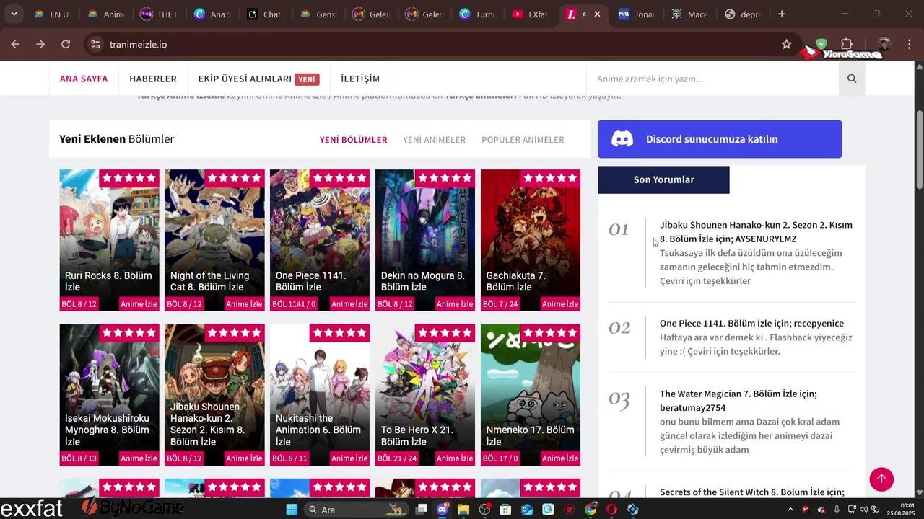Open EKİP ÜYESİ ALIMLARI menu item
This screenshot has height=519, width=924.
[258, 79]
